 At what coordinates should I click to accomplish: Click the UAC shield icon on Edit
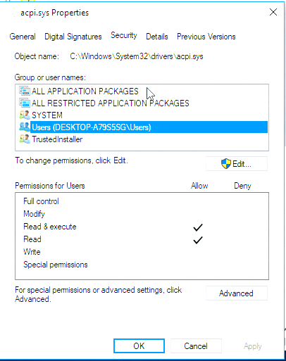(226, 163)
